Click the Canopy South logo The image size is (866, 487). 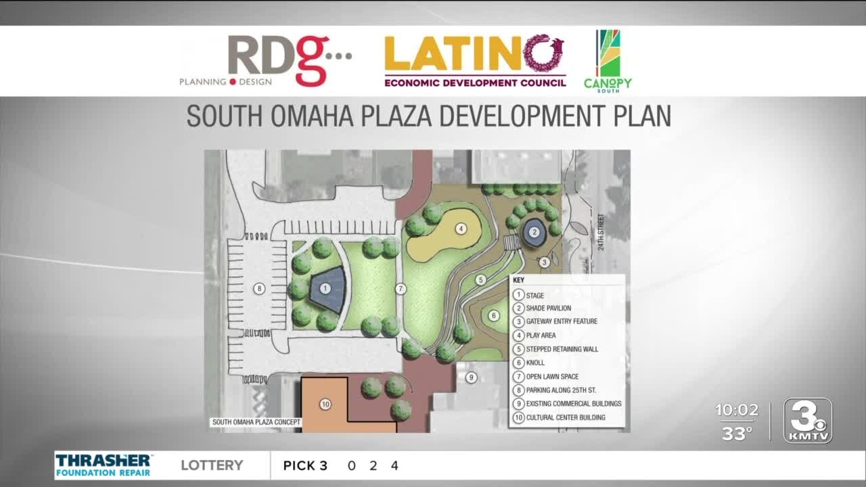coord(608,61)
